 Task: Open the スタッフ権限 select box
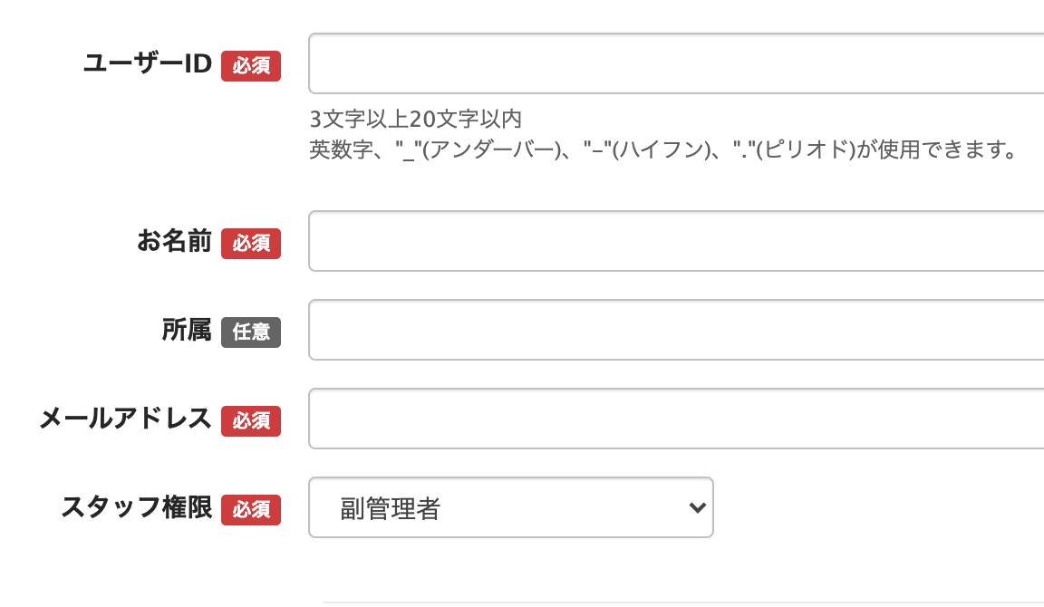coord(510,507)
